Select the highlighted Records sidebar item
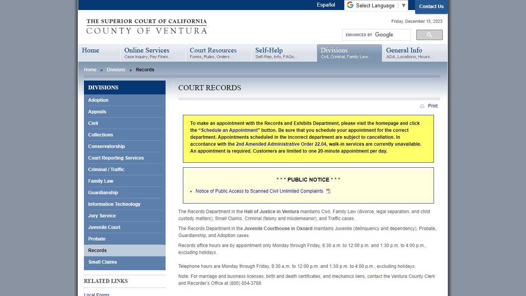Screen dimensions: 526x296 [125, 251]
